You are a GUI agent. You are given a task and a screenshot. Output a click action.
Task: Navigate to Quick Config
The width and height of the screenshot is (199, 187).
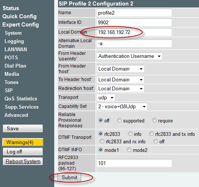19,16
